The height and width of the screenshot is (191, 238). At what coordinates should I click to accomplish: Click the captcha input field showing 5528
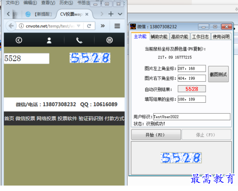[26, 58]
